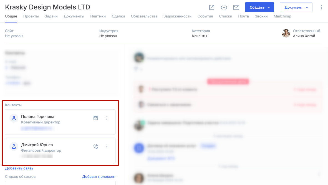The width and height of the screenshot is (328, 185).
Task: Open the Документы tab
Action: 74,16
